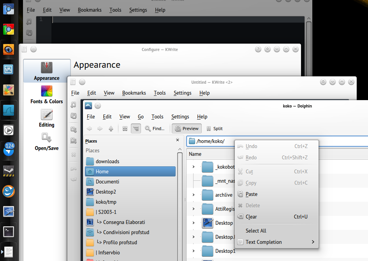
Task: Click the Back arrow in Dolphin toolbar
Action: point(89,129)
